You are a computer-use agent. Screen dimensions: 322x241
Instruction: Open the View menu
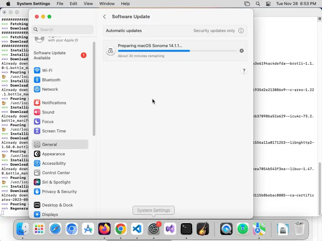pos(88,4)
